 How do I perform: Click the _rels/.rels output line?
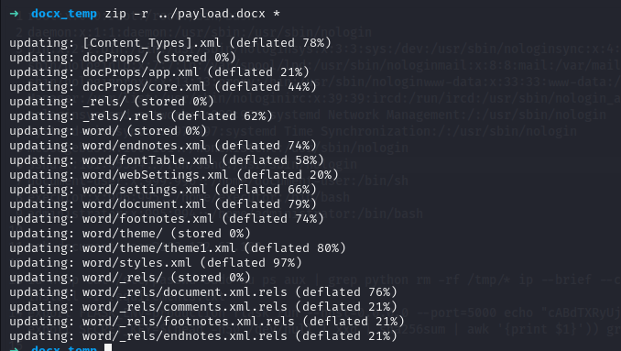[141, 116]
